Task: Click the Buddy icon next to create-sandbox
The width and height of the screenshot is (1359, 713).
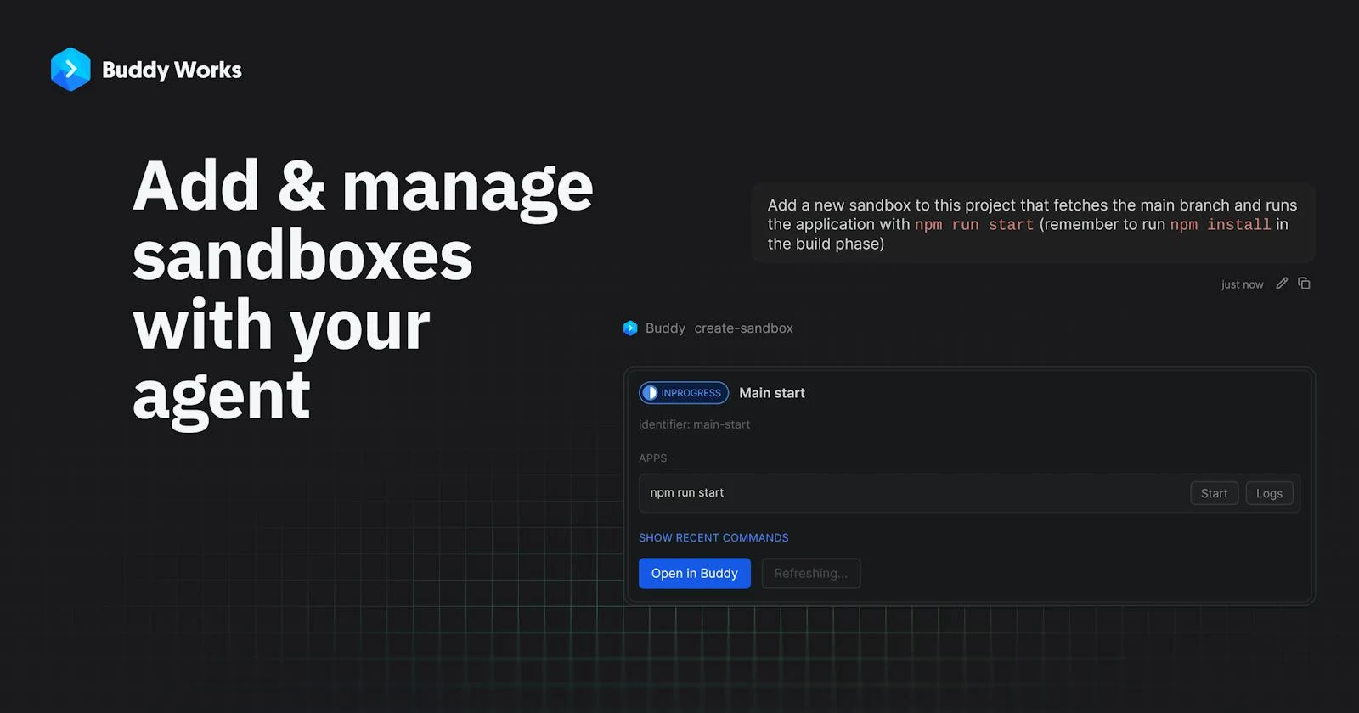Action: point(630,328)
